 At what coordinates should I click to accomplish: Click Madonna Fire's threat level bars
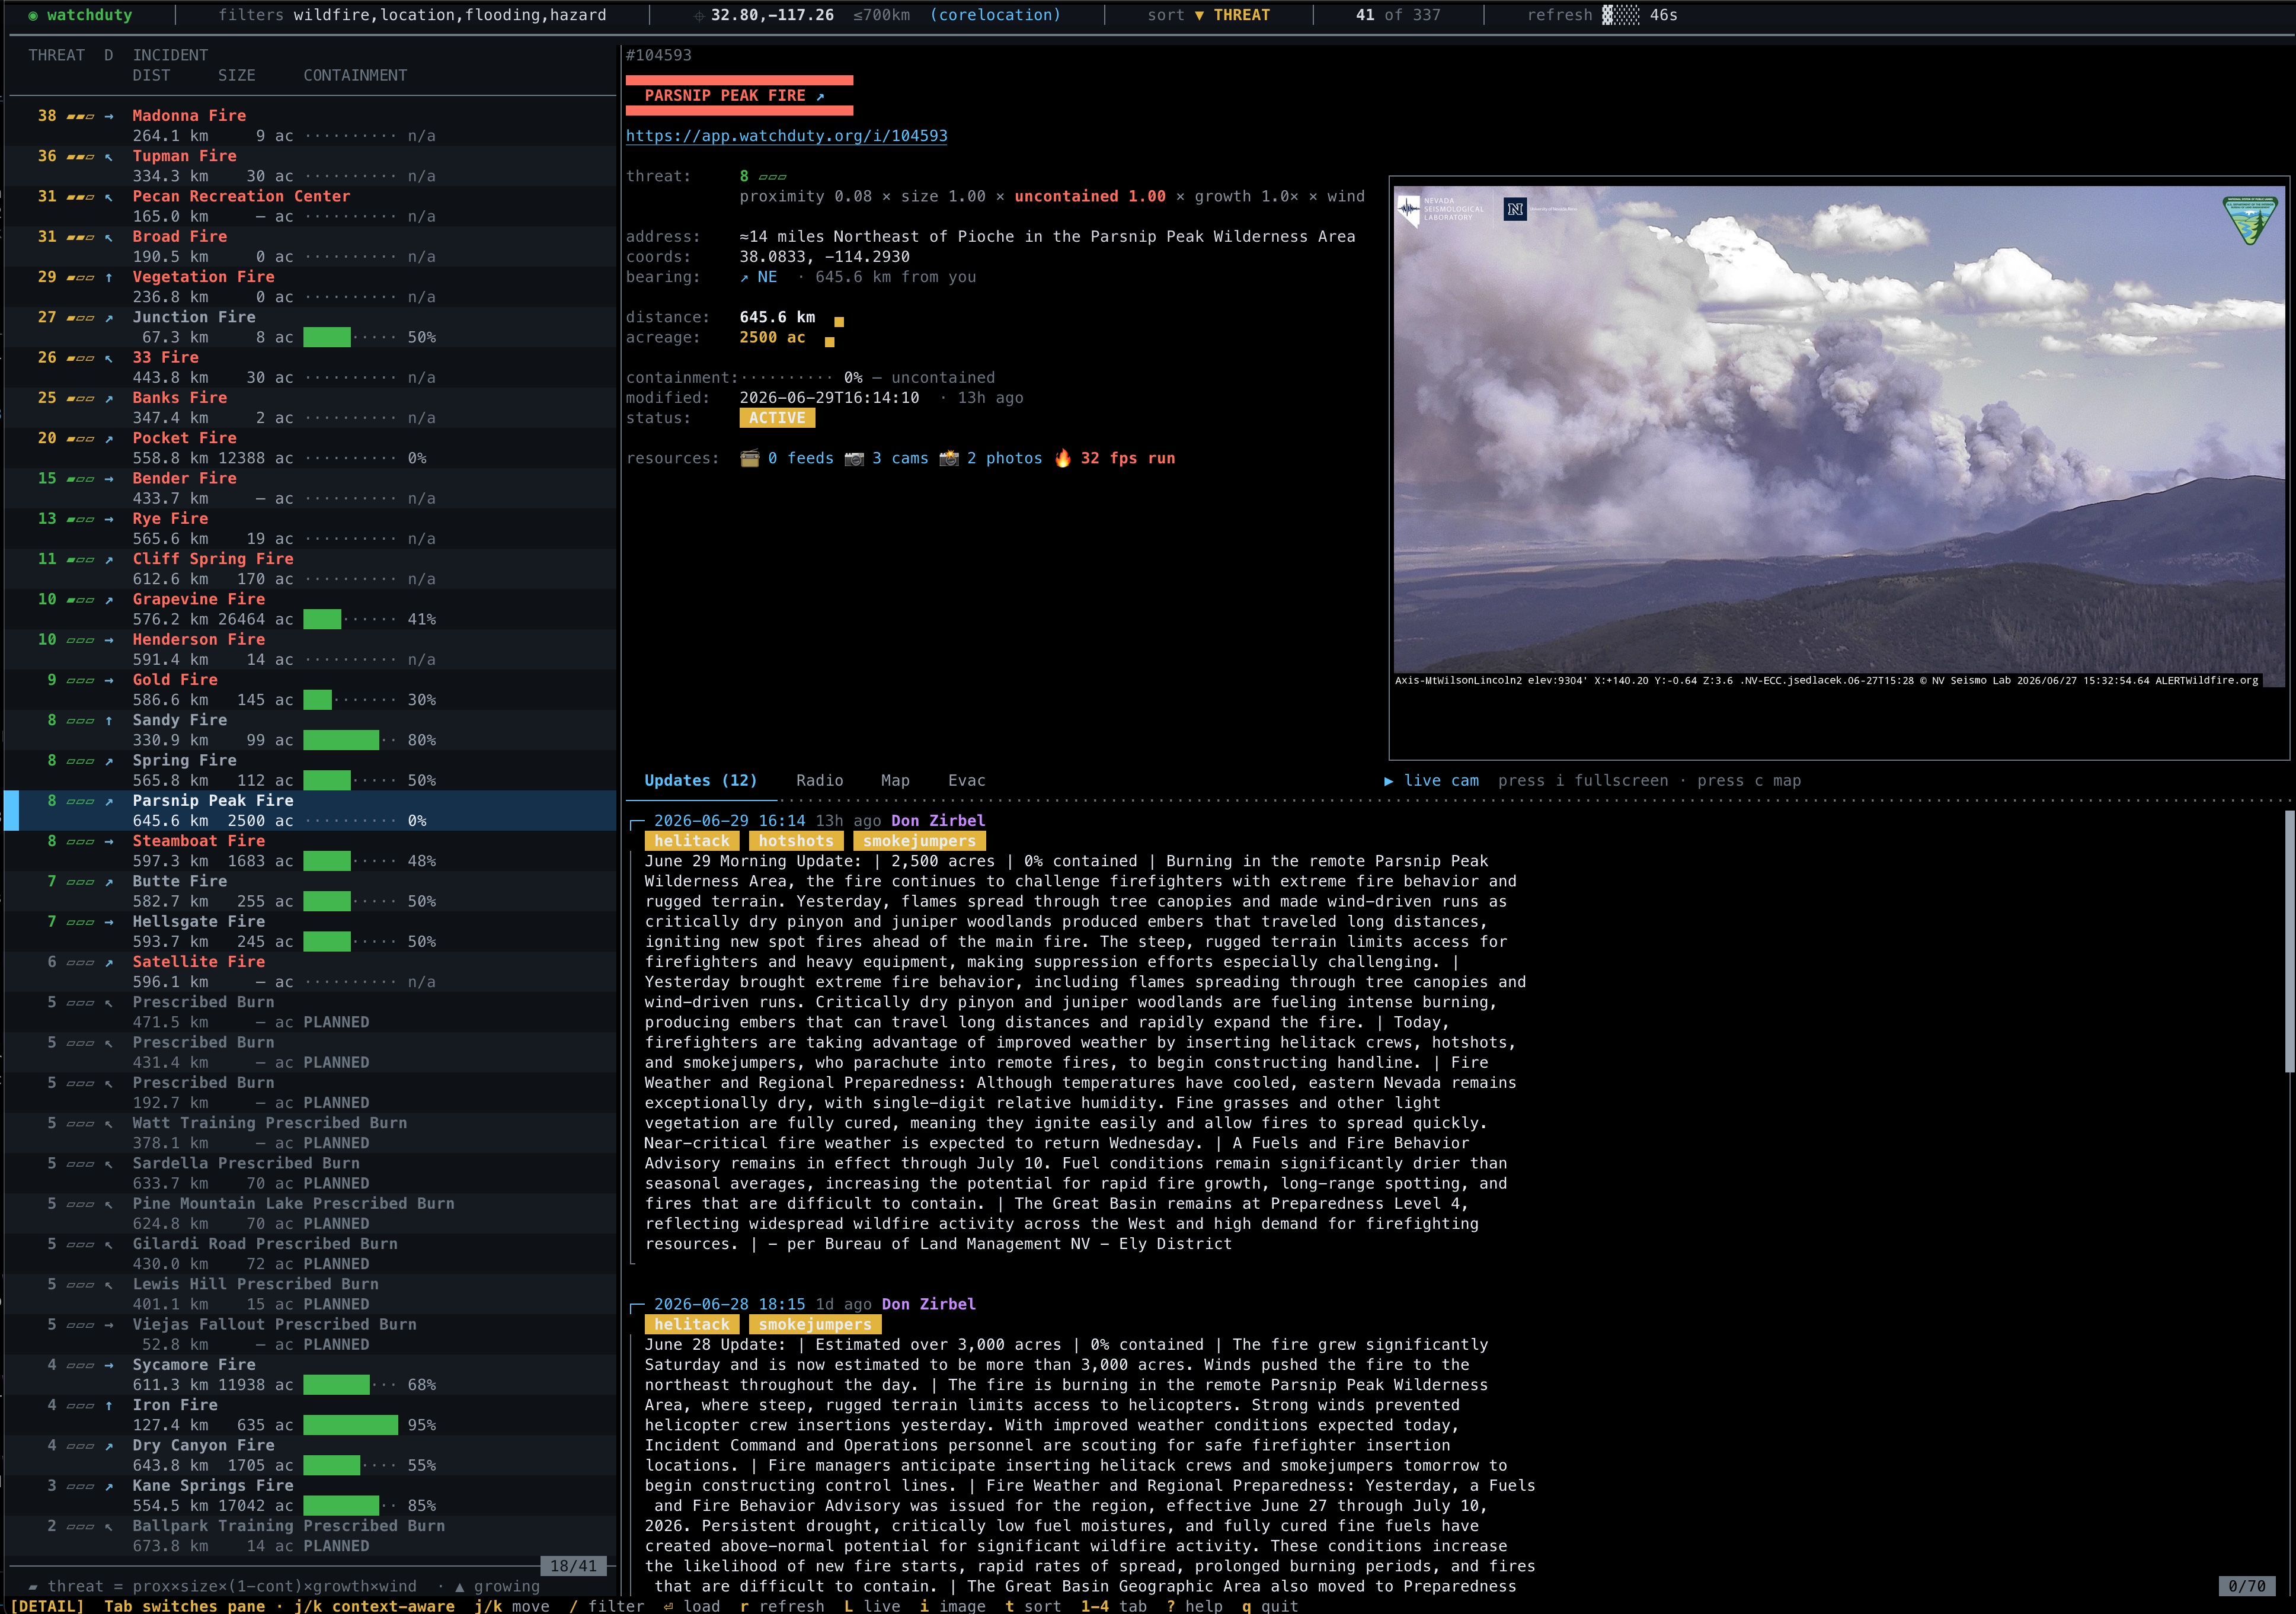(x=80, y=116)
